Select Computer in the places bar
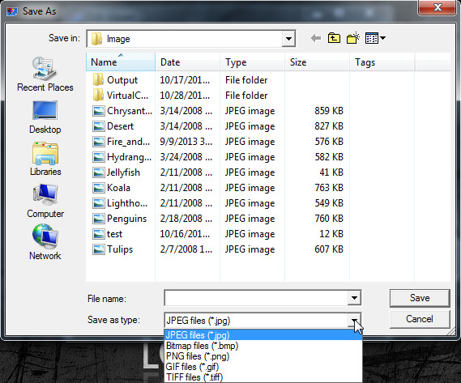The width and height of the screenshot is (461, 383). click(45, 202)
